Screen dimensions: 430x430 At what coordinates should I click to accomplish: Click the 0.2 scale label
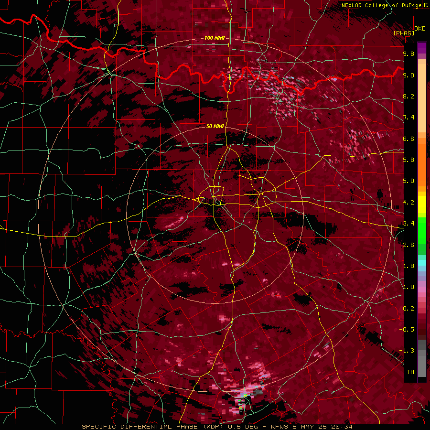click(x=408, y=309)
